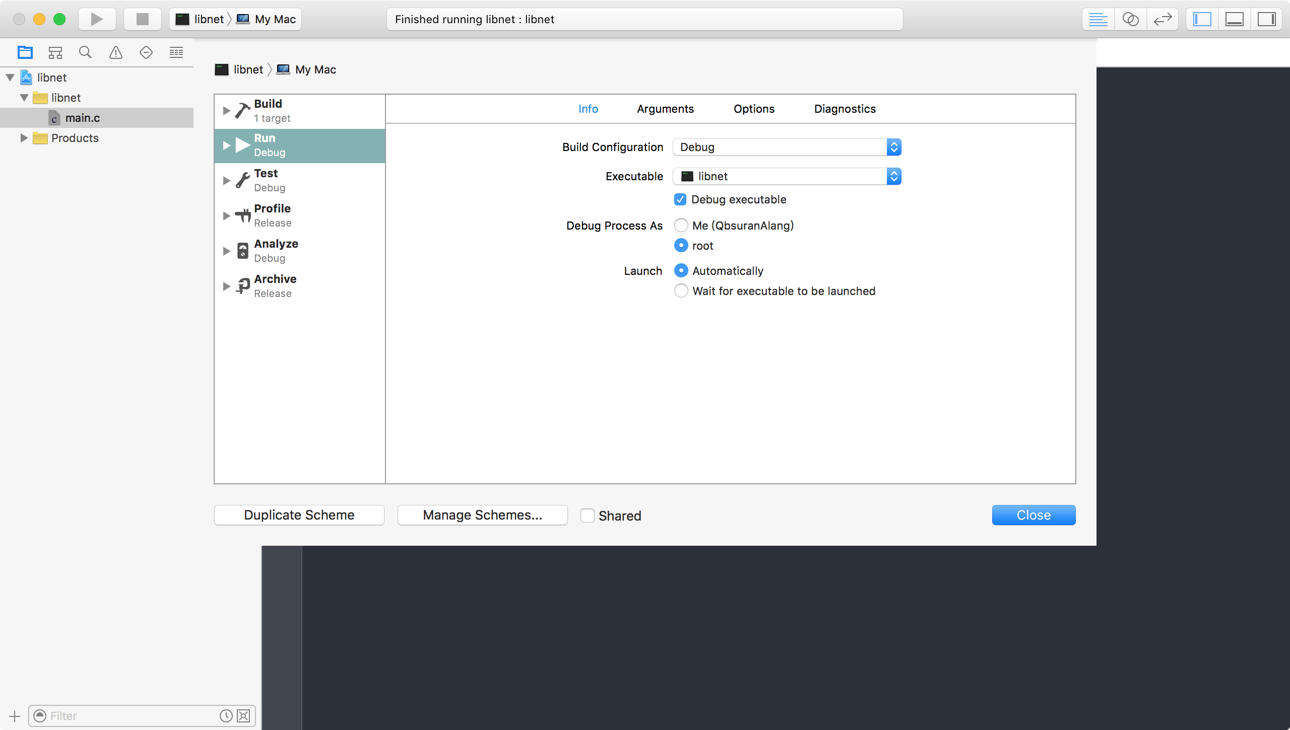
Task: Expand the Products folder
Action: point(24,138)
